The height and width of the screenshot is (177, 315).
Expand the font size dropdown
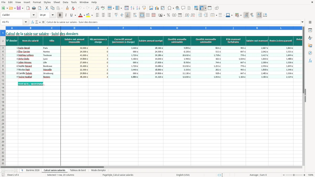coord(53,15)
